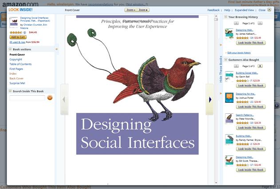Go to the next page arrow
The image size is (280, 189).
[x=209, y=100]
